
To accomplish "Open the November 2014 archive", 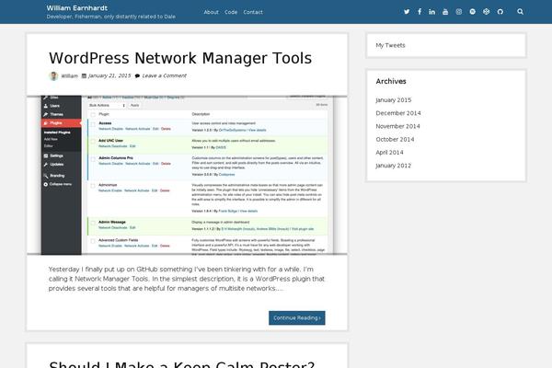I will pos(397,126).
